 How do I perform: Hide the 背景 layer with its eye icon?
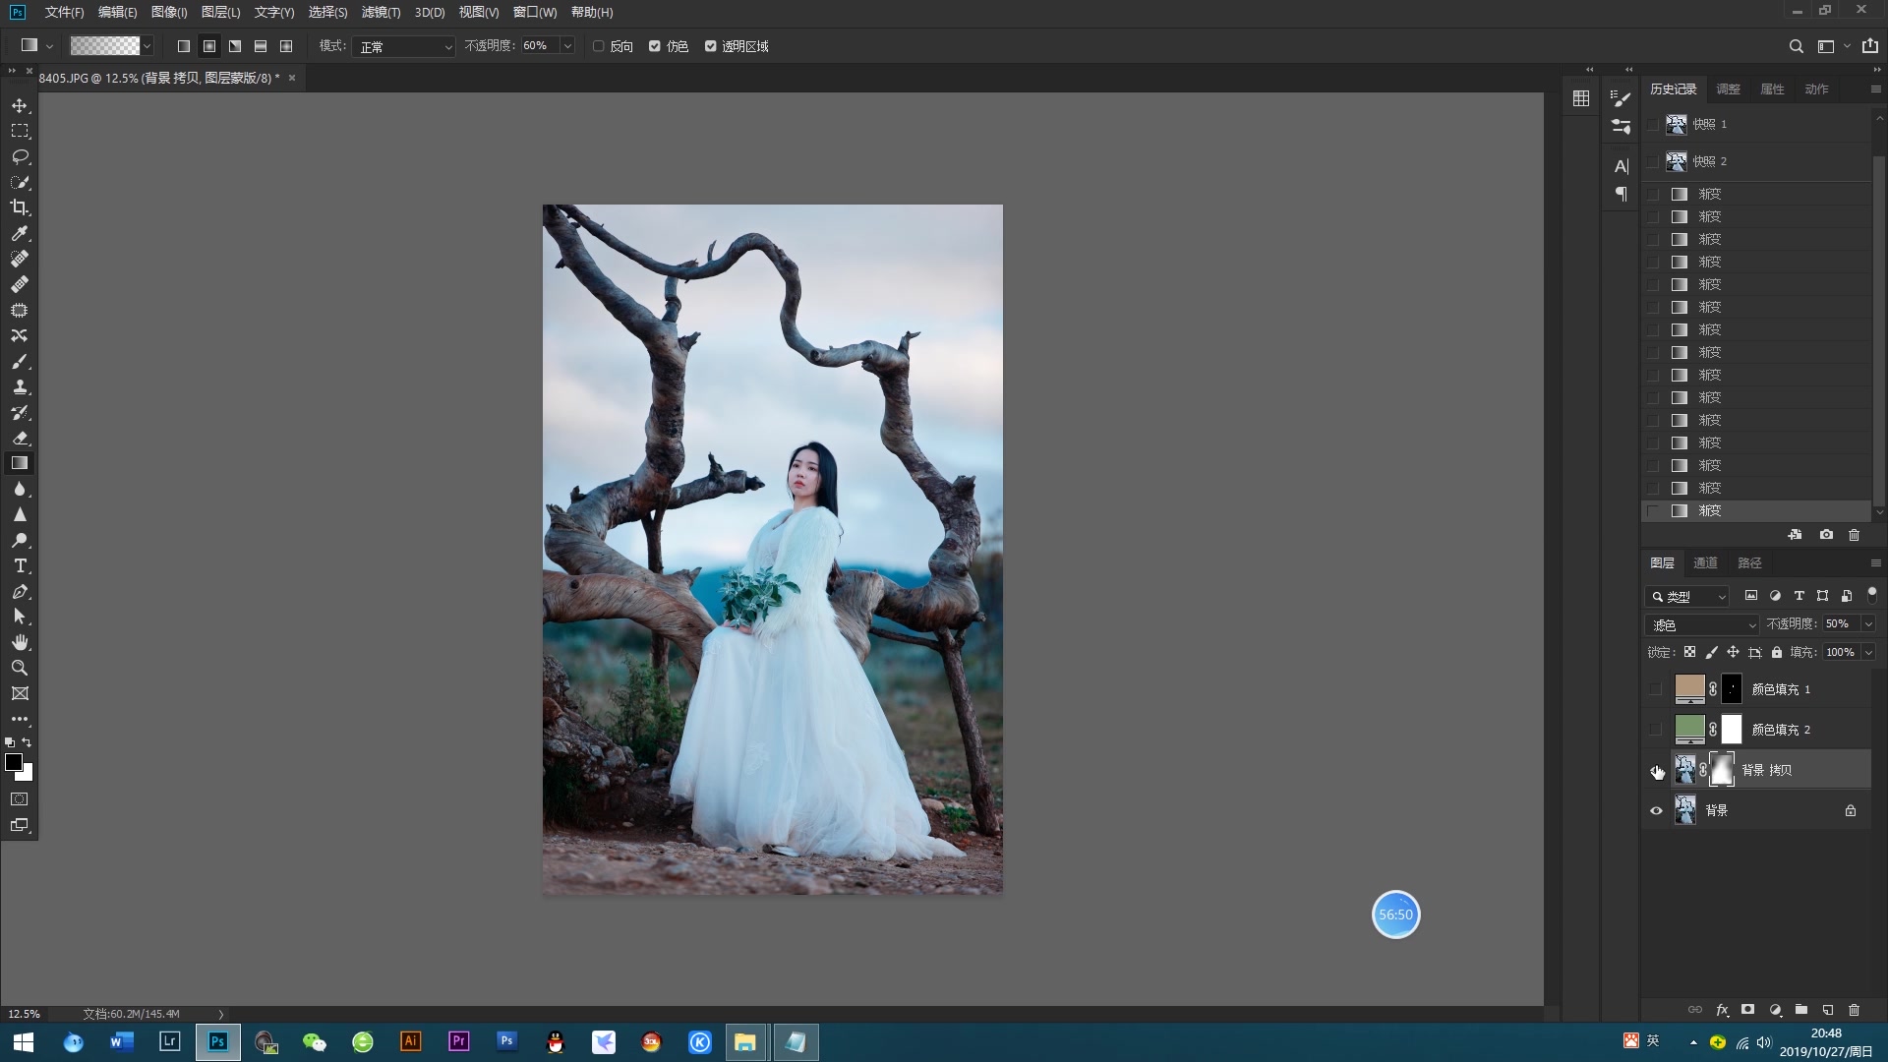(x=1656, y=810)
